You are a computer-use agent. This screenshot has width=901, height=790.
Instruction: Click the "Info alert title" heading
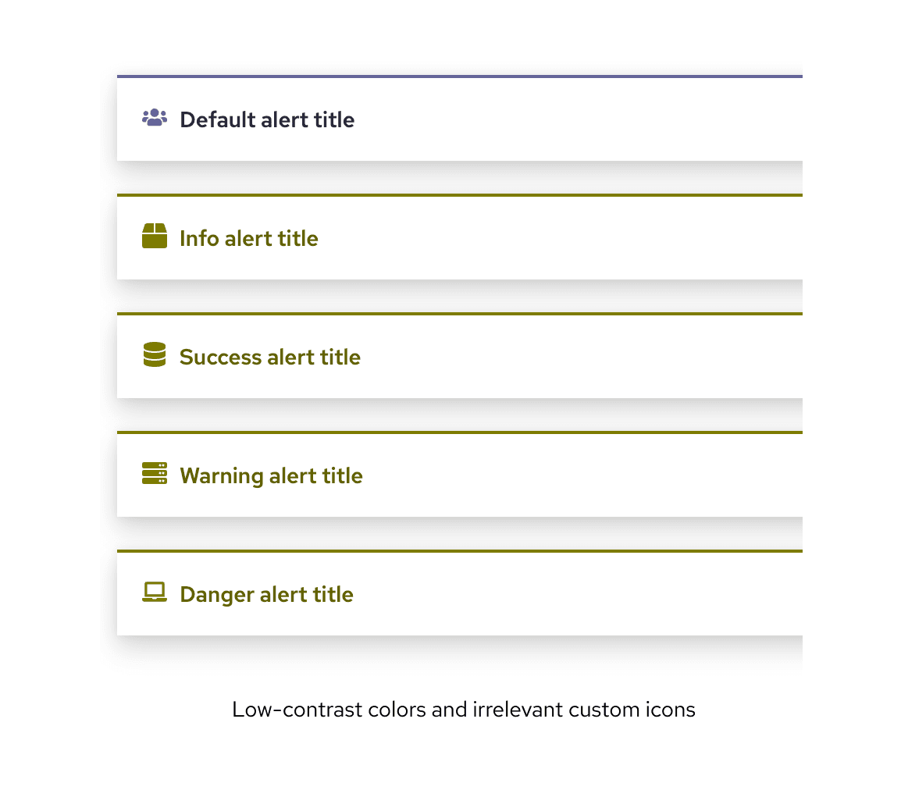click(x=249, y=238)
